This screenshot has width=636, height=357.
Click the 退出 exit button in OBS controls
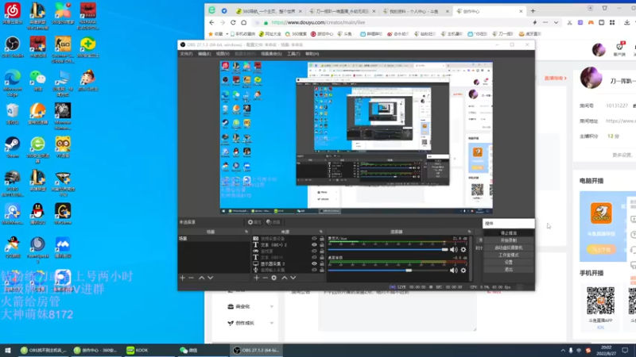pos(509,269)
